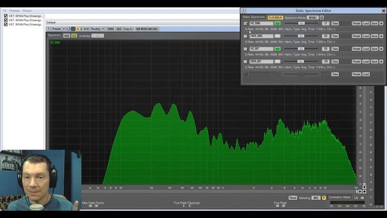
Task: Click the gray color swatch in second row
Action: pyautogui.click(x=278, y=36)
